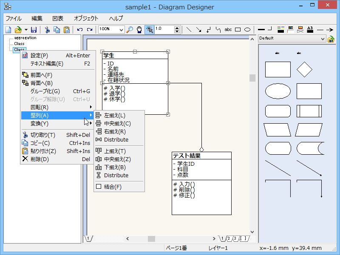
Task: Increase line width with up stepper
Action: 177,28
